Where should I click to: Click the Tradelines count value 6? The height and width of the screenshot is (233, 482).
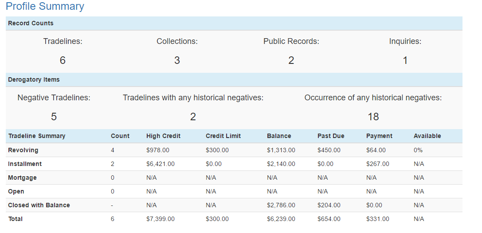click(x=63, y=60)
